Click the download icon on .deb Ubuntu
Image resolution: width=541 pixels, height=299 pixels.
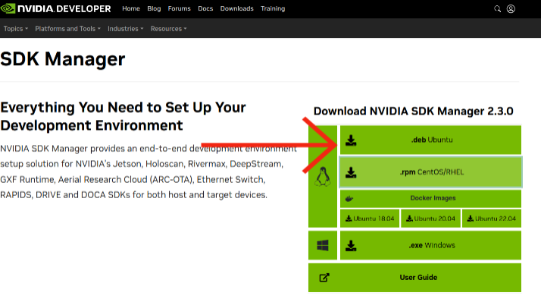351,140
